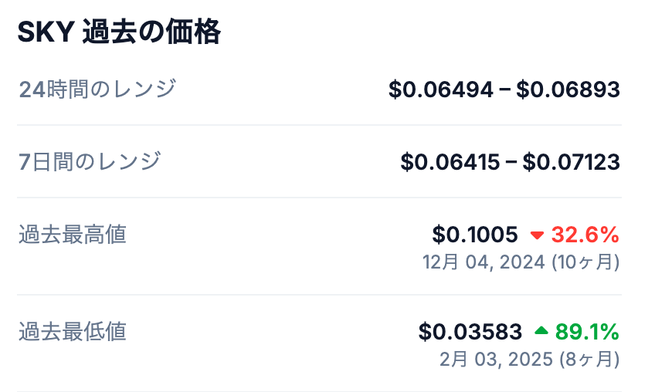The height and width of the screenshot is (392, 655).
Task: Select the 7日間のレンジ label
Action: click(x=90, y=162)
